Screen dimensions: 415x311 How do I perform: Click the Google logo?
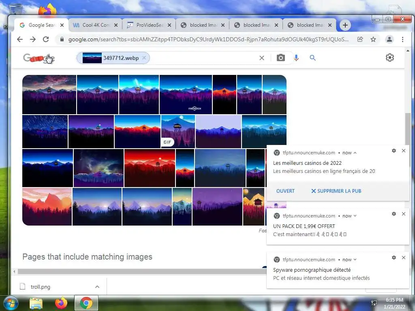tap(39, 58)
